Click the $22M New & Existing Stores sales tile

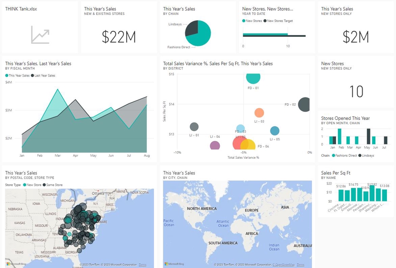coord(119,36)
